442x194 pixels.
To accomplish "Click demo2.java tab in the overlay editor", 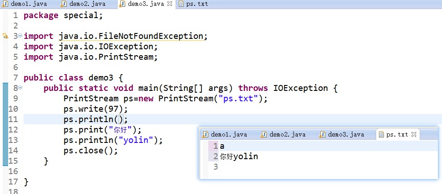I will pyautogui.click(x=283, y=134).
